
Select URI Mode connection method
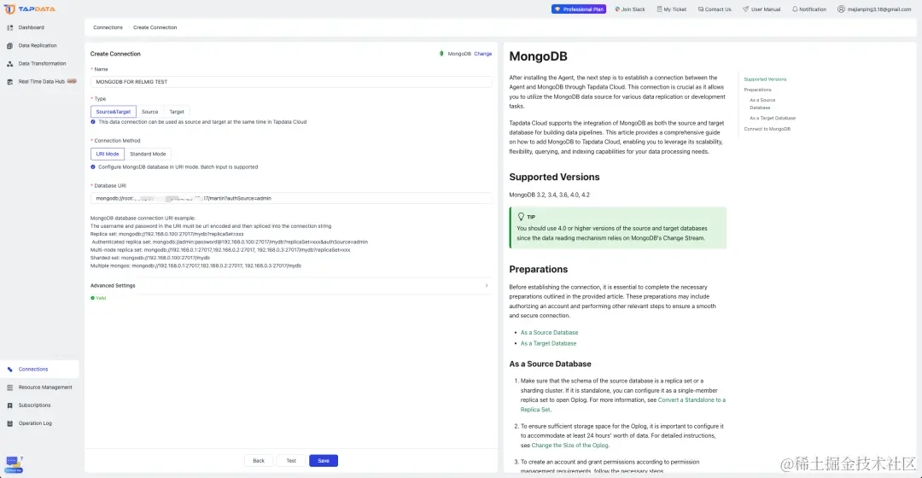[108, 154]
